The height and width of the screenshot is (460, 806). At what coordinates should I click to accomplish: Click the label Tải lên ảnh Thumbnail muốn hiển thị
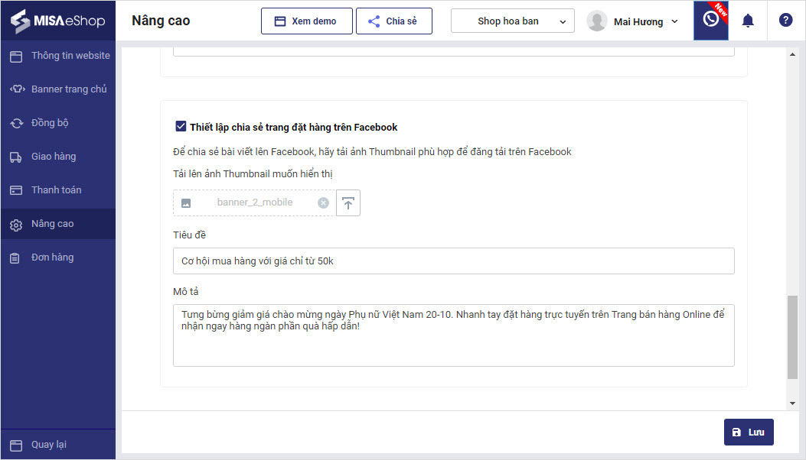pyautogui.click(x=253, y=174)
